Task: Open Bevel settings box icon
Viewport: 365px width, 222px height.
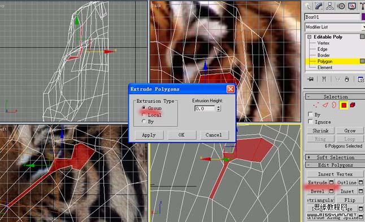Action: tap(332, 192)
